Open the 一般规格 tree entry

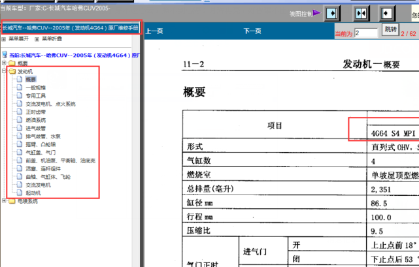pos(35,87)
